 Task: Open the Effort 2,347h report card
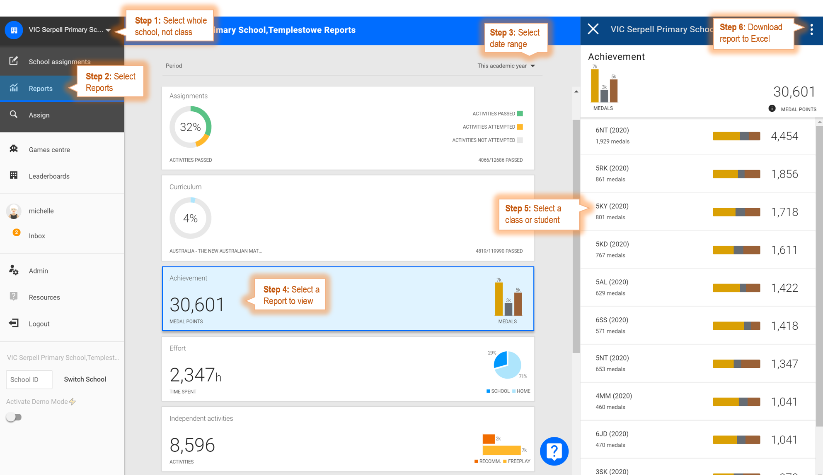point(348,369)
